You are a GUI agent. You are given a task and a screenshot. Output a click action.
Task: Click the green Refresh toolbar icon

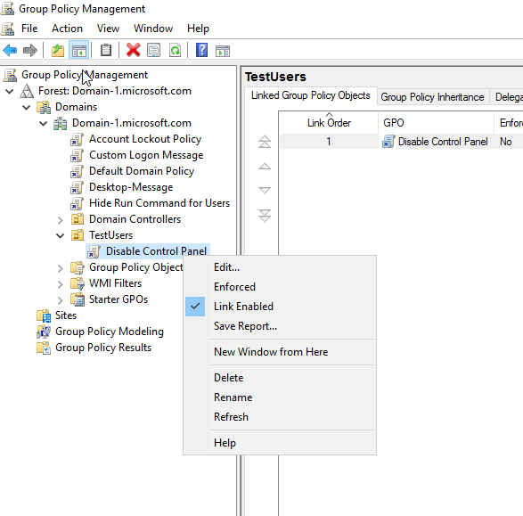[x=175, y=51]
